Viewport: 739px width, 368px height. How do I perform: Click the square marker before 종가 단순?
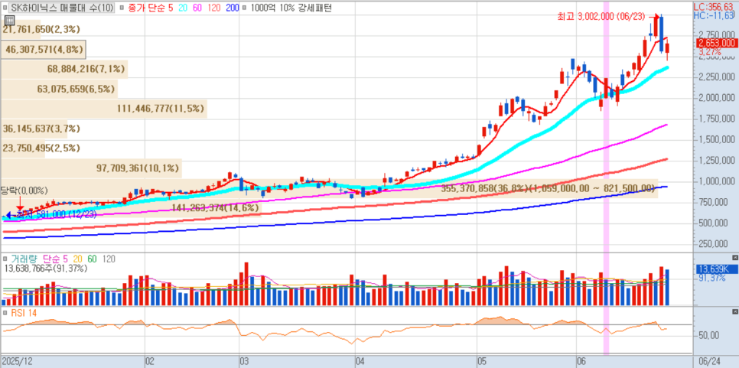(122, 8)
